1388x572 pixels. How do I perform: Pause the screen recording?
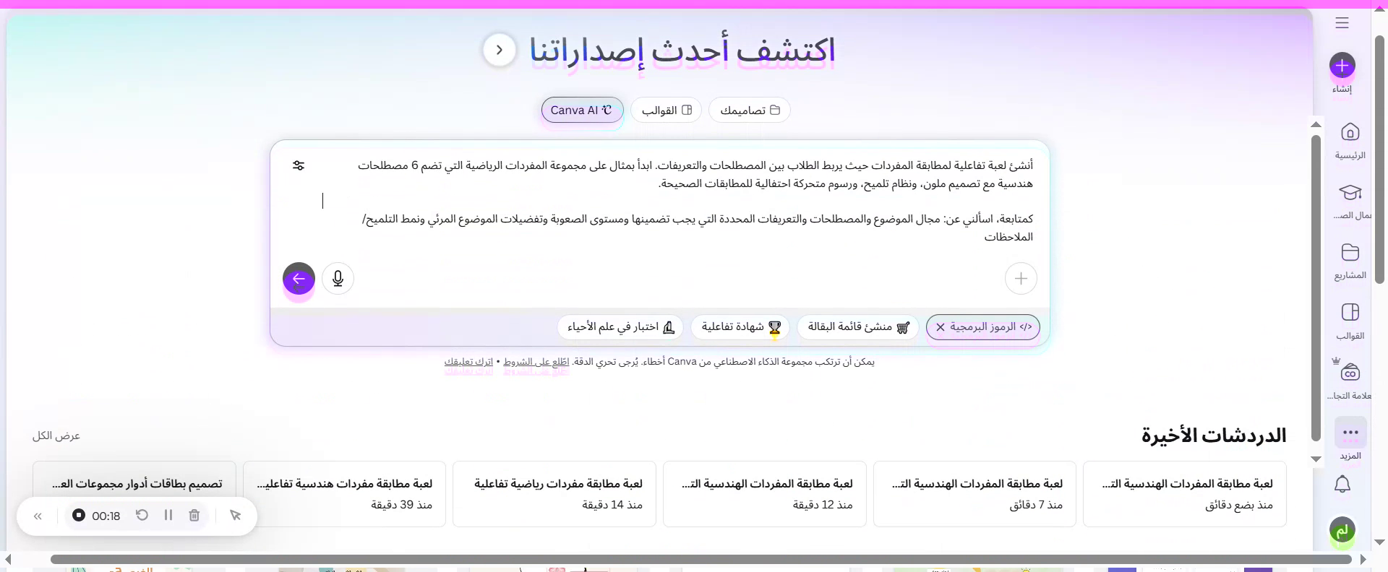[168, 516]
